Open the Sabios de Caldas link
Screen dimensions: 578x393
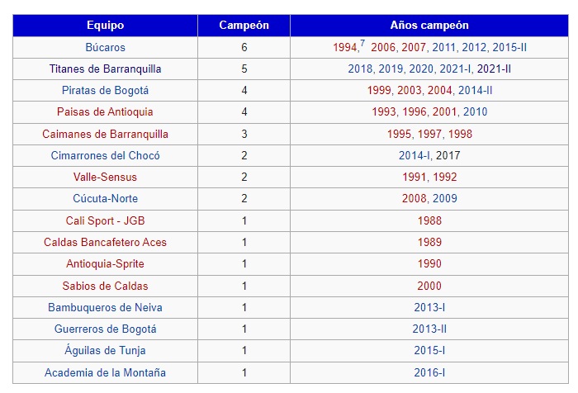106,286
